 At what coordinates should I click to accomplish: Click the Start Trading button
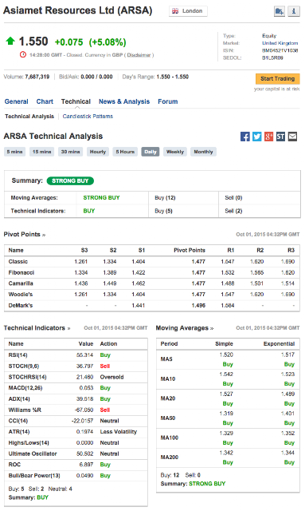[x=277, y=79]
